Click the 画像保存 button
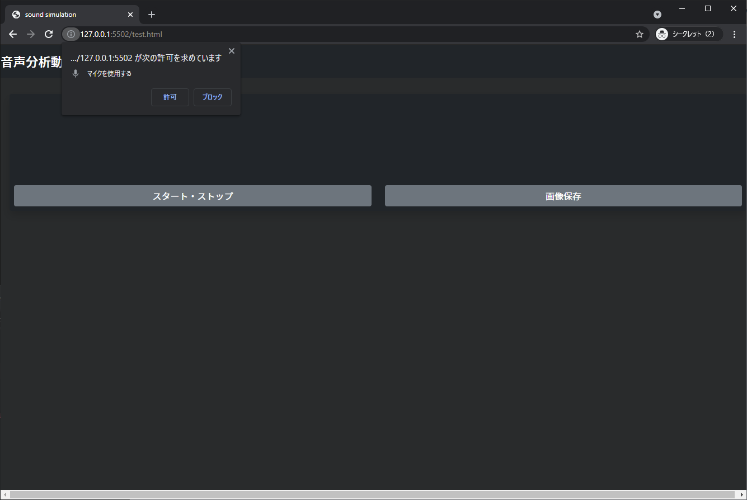This screenshot has width=747, height=500. (563, 196)
